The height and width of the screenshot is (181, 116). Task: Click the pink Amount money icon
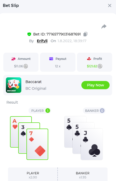tap(13, 59)
